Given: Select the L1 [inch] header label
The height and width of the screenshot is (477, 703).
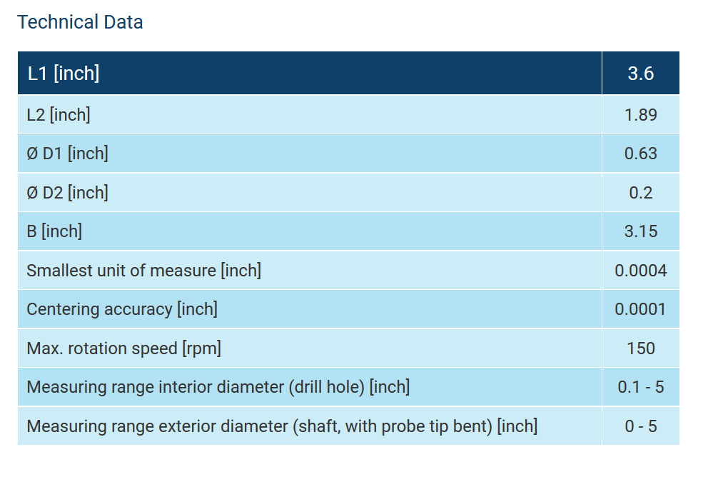Looking at the screenshot, I should [63, 73].
